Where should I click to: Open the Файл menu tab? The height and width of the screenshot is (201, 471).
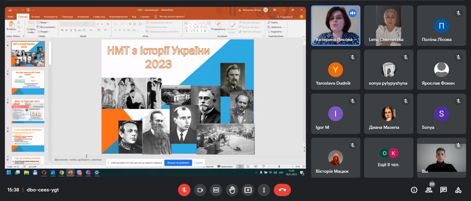10,17
